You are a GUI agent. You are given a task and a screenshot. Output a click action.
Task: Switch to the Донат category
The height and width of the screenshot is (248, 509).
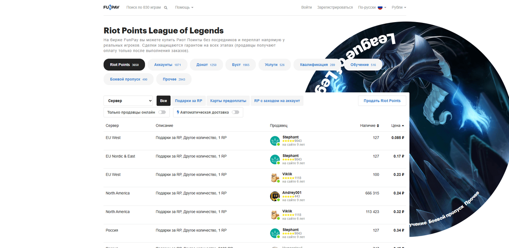click(207, 65)
